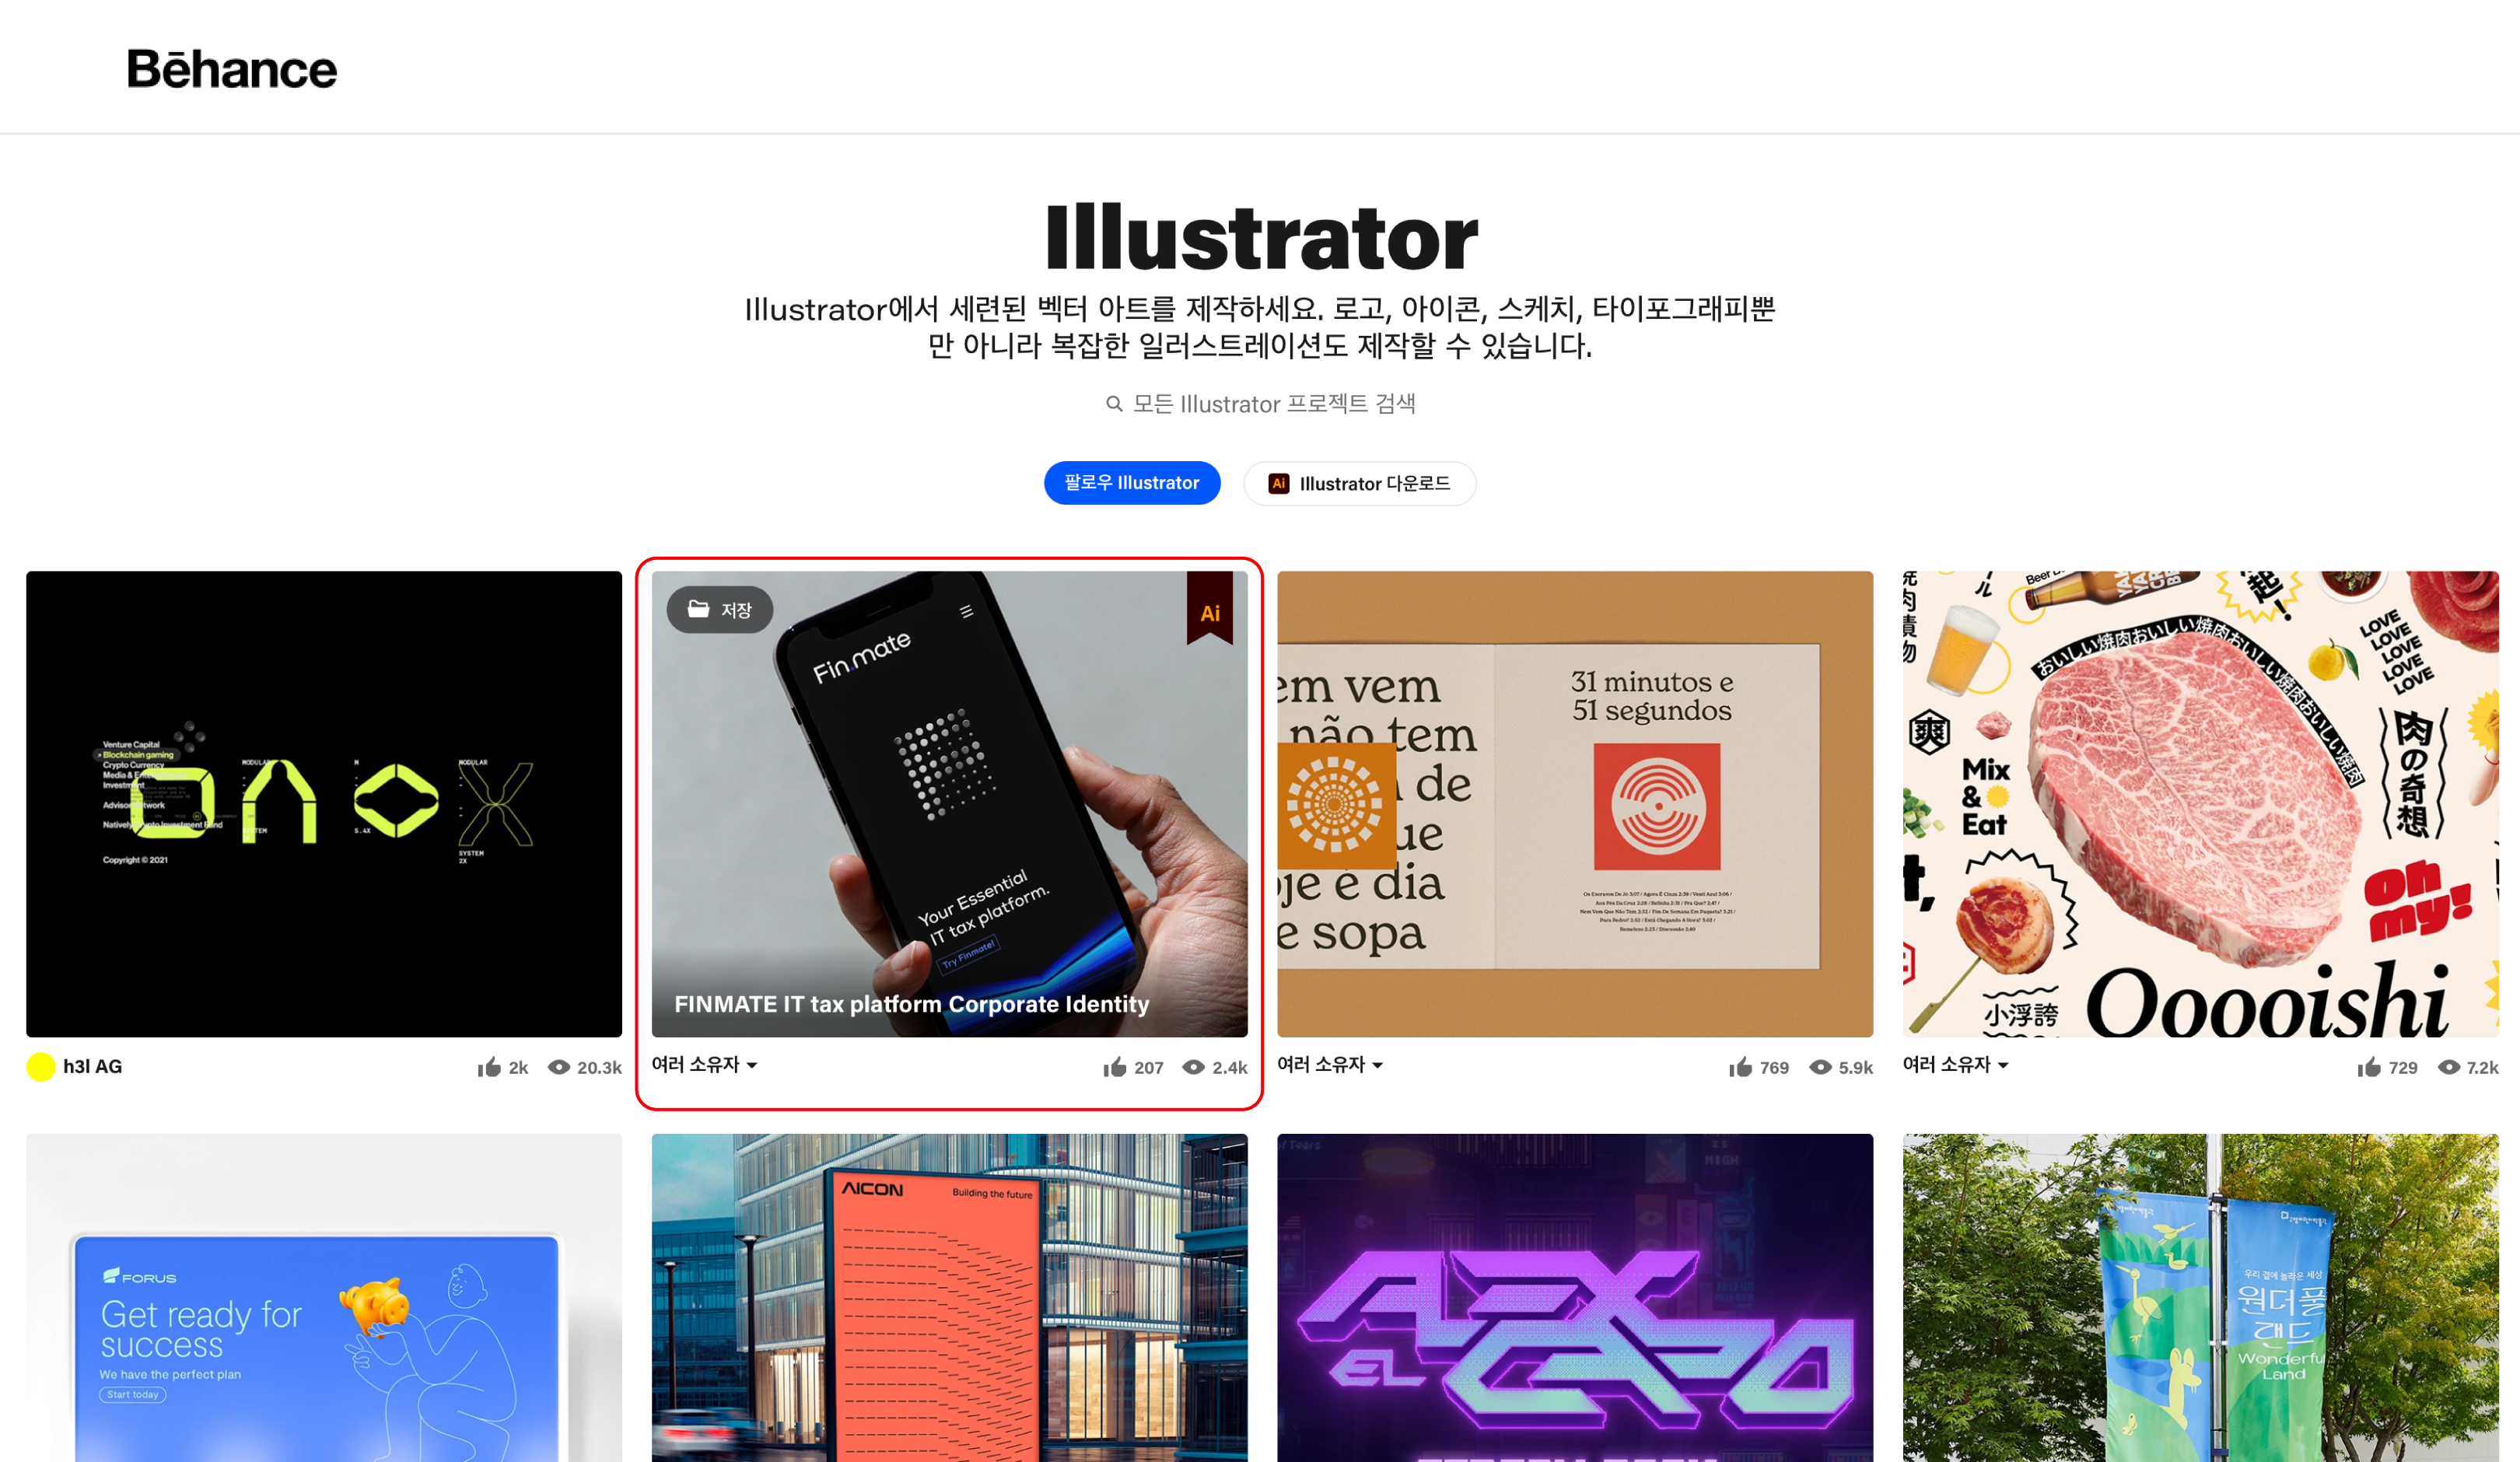Click the blue 팔로우 Illustrator button

(1132, 483)
